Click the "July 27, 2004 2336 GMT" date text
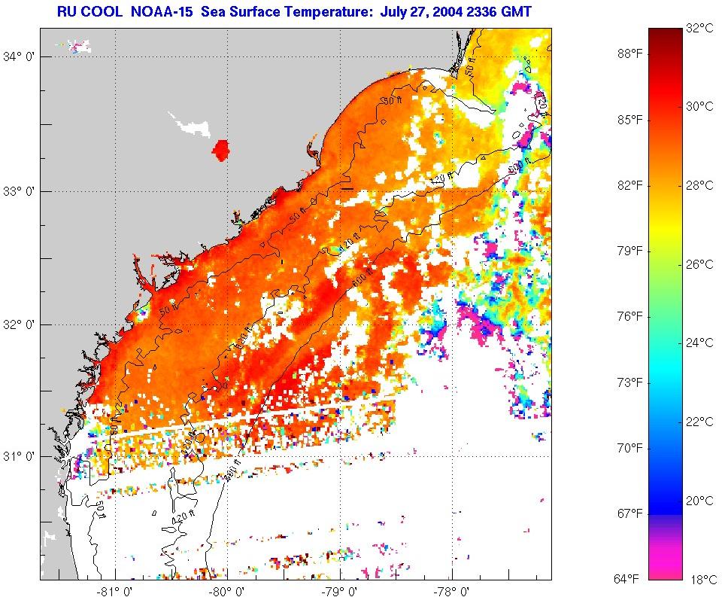This screenshot has width=722, height=597. pos(456,11)
